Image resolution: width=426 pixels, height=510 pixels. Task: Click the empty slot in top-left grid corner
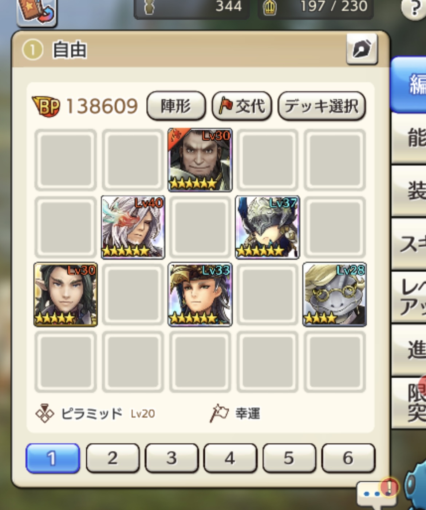click(x=66, y=160)
